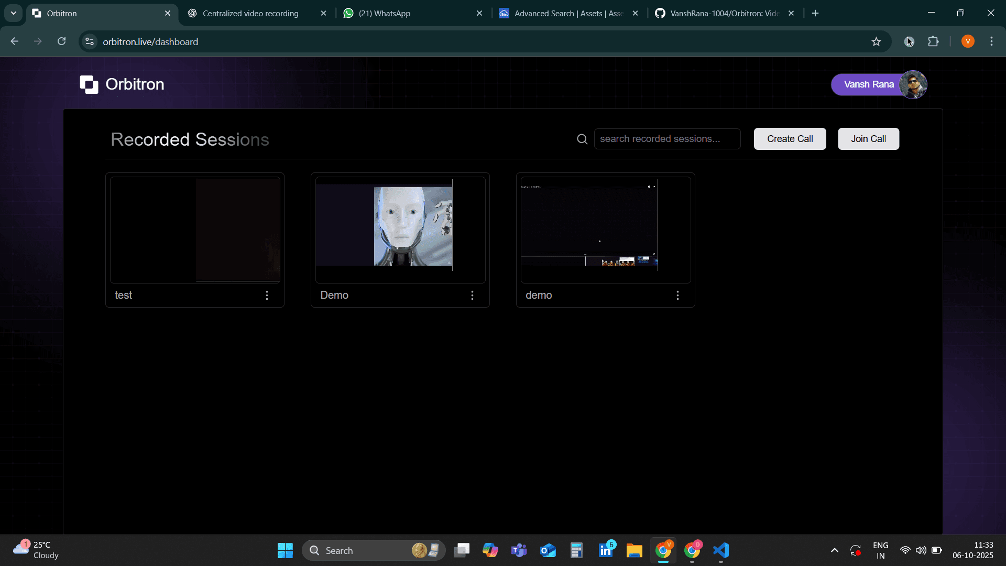This screenshot has height=566, width=1006.
Task: Open the Chrome tab search dropdown
Action: 13,13
